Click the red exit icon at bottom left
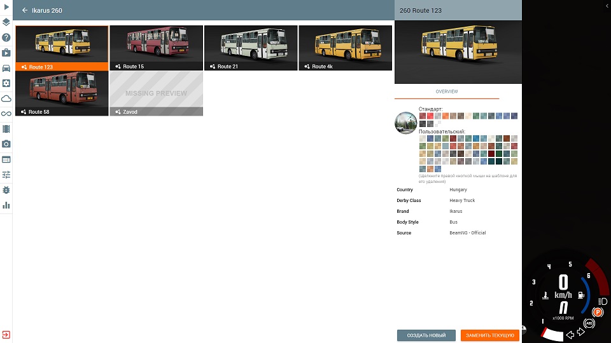 (x=6, y=335)
